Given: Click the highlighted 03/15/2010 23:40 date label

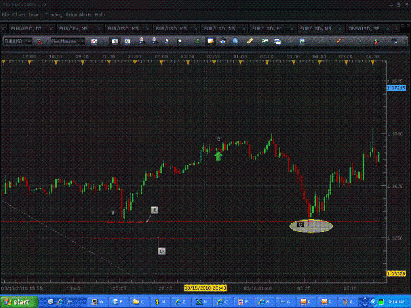Looking at the screenshot, I should point(205,288).
